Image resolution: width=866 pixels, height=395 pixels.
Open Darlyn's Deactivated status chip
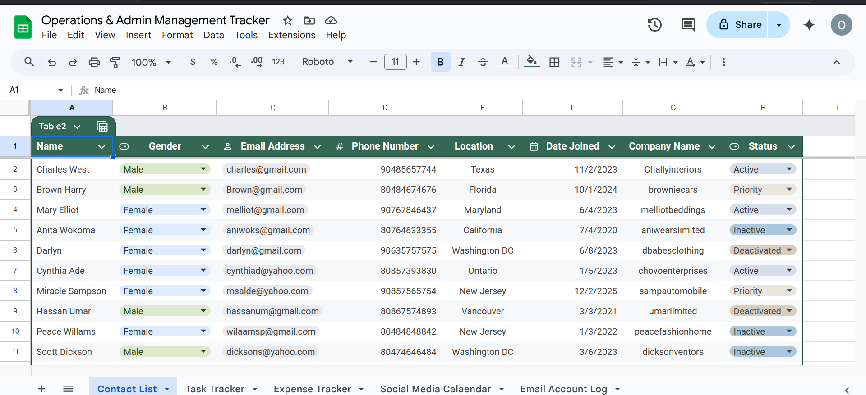coord(763,250)
